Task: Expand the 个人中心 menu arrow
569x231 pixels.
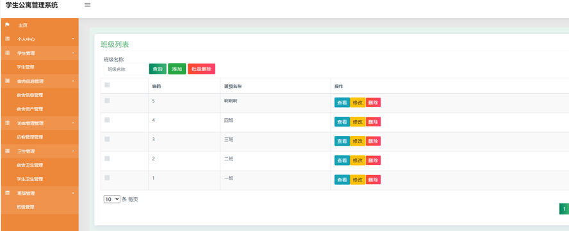Action: pos(73,39)
